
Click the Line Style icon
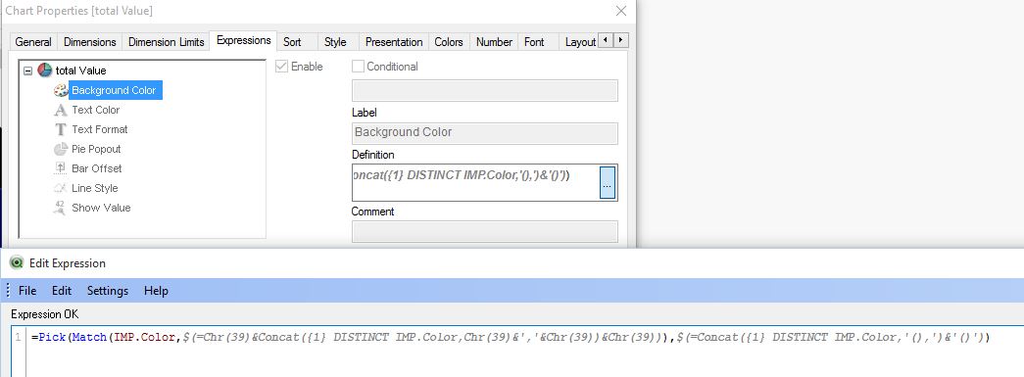[60, 188]
